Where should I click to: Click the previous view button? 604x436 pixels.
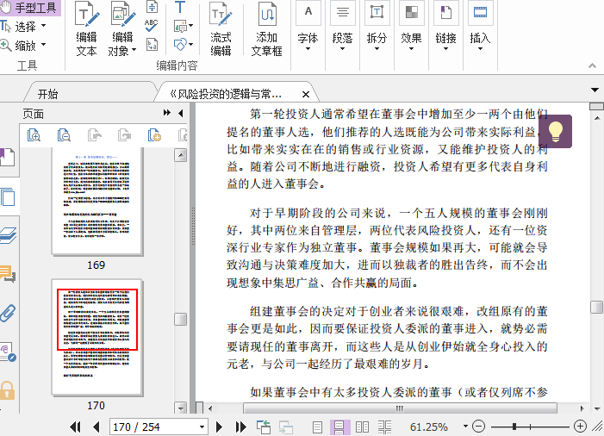[264, 427]
